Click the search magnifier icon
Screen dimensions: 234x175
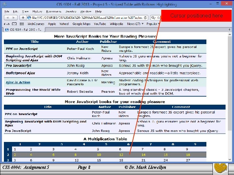click(153, 18)
